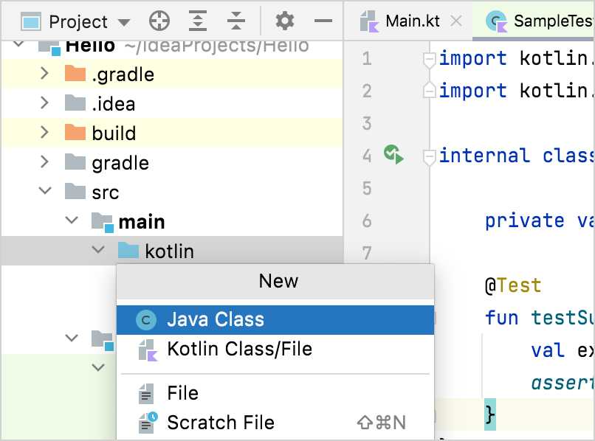
Task: Close the Main.kt editor tab
Action: [457, 21]
